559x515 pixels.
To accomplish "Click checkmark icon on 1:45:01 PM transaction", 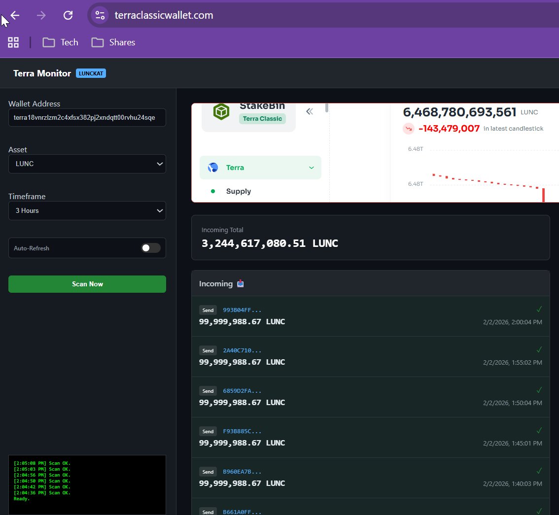I will coord(539,431).
